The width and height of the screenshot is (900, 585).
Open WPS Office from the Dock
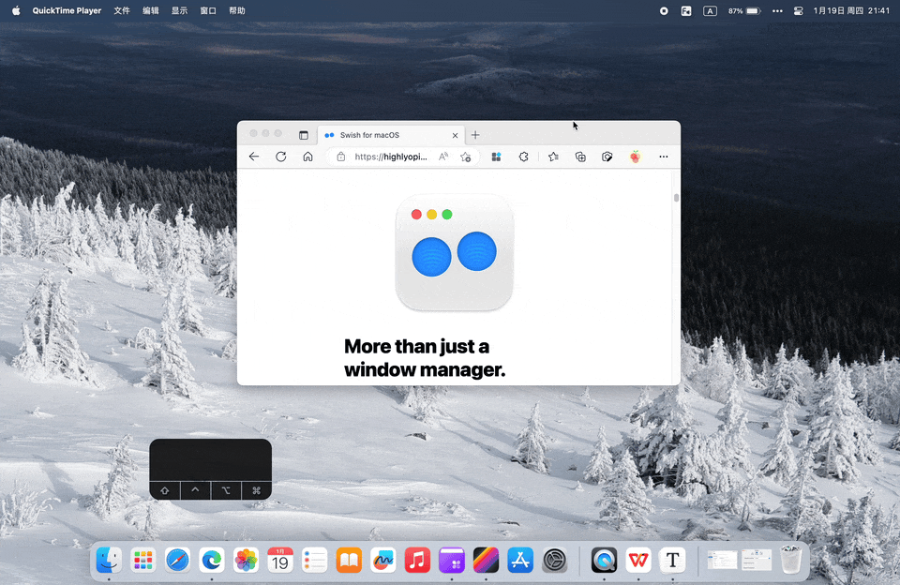[638, 560]
